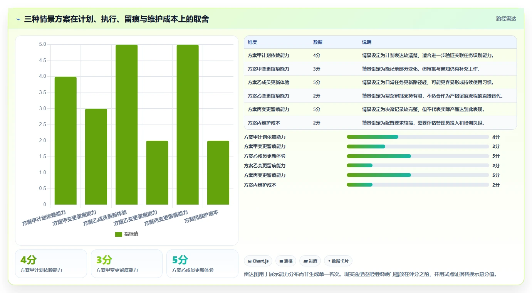Click the y-axis value 2.5
Image resolution: width=532 pixels, height=293 pixels.
42,125
